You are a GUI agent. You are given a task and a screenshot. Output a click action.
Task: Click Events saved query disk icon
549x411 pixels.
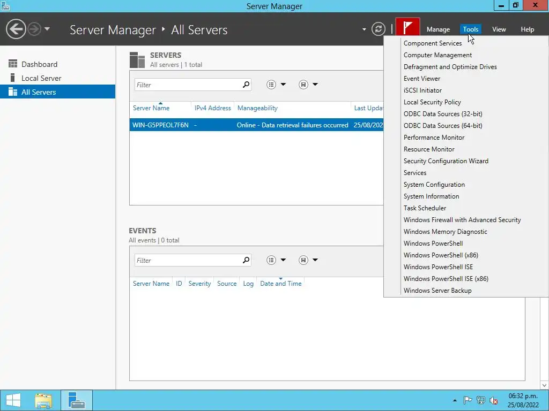[303, 260]
